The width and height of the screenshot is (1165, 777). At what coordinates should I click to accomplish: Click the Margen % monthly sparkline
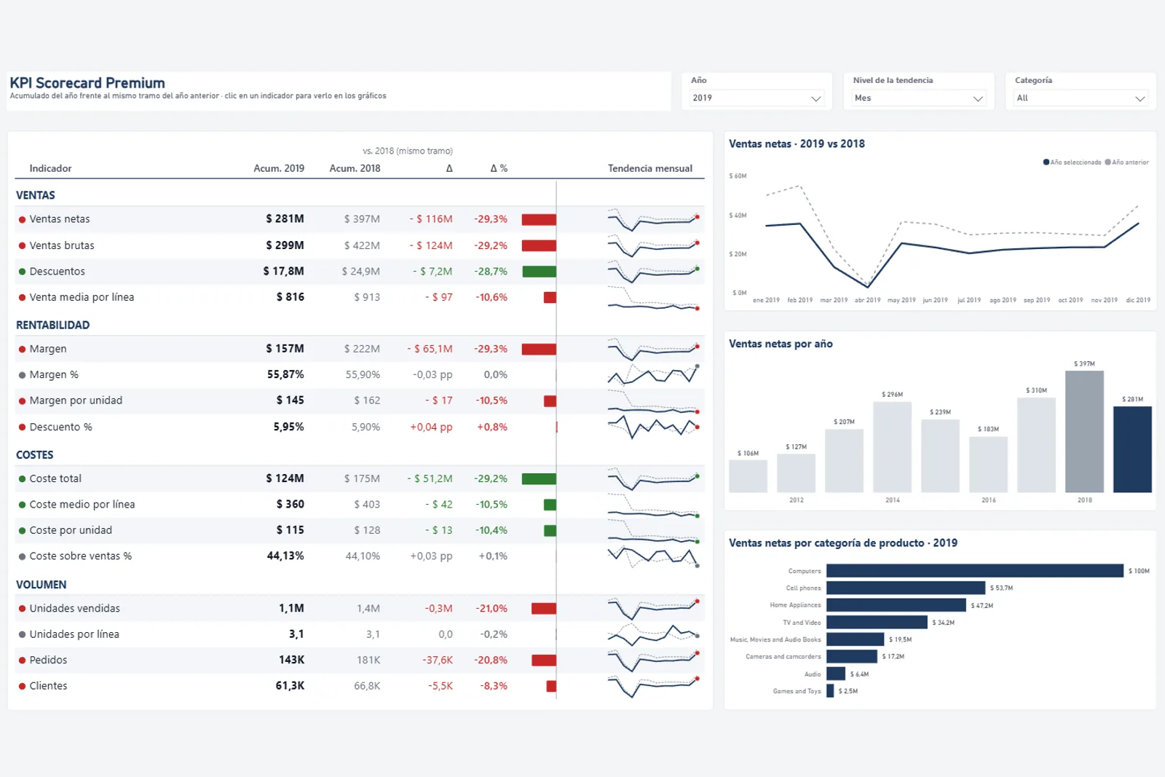point(654,374)
